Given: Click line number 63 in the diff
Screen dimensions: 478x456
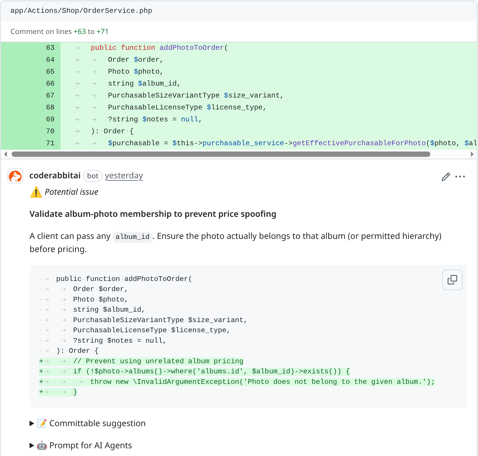Looking at the screenshot, I should point(50,48).
